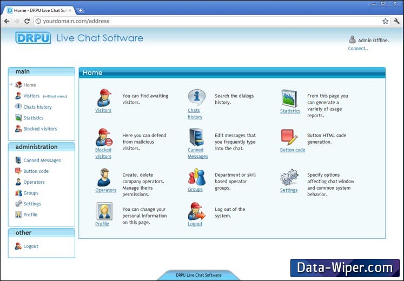Open Chats history in sidebar menu
The width and height of the screenshot is (404, 281).
(x=37, y=107)
